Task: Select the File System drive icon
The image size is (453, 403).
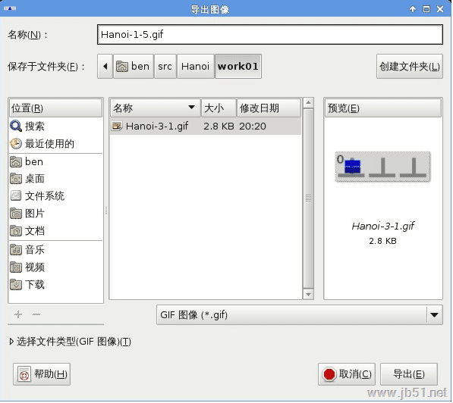Action: coord(16,196)
